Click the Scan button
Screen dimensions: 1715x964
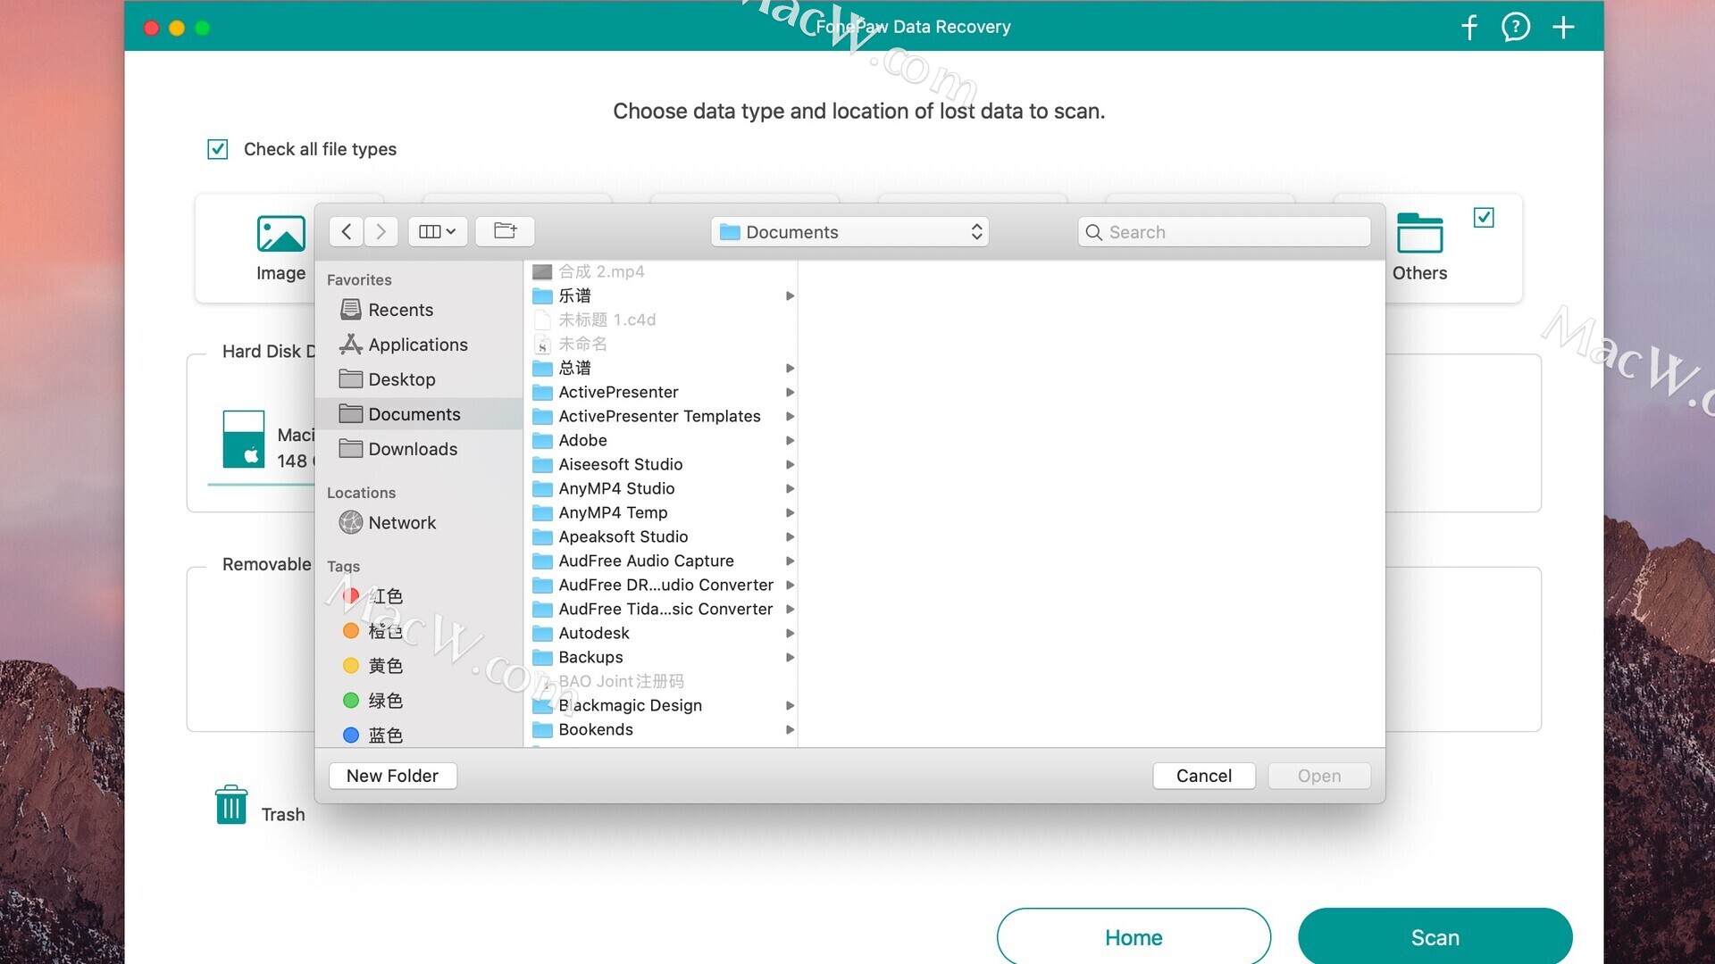coord(1435,937)
